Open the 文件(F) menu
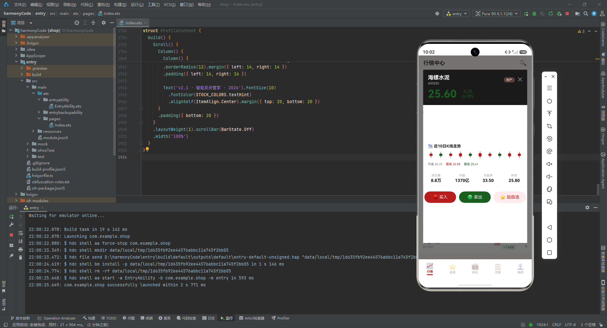607x328 pixels. 20,4
